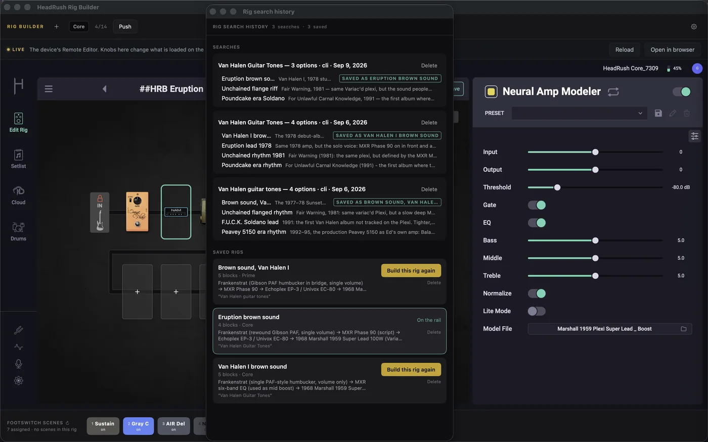Save the preset with the floppy disk icon

[x=658, y=113]
